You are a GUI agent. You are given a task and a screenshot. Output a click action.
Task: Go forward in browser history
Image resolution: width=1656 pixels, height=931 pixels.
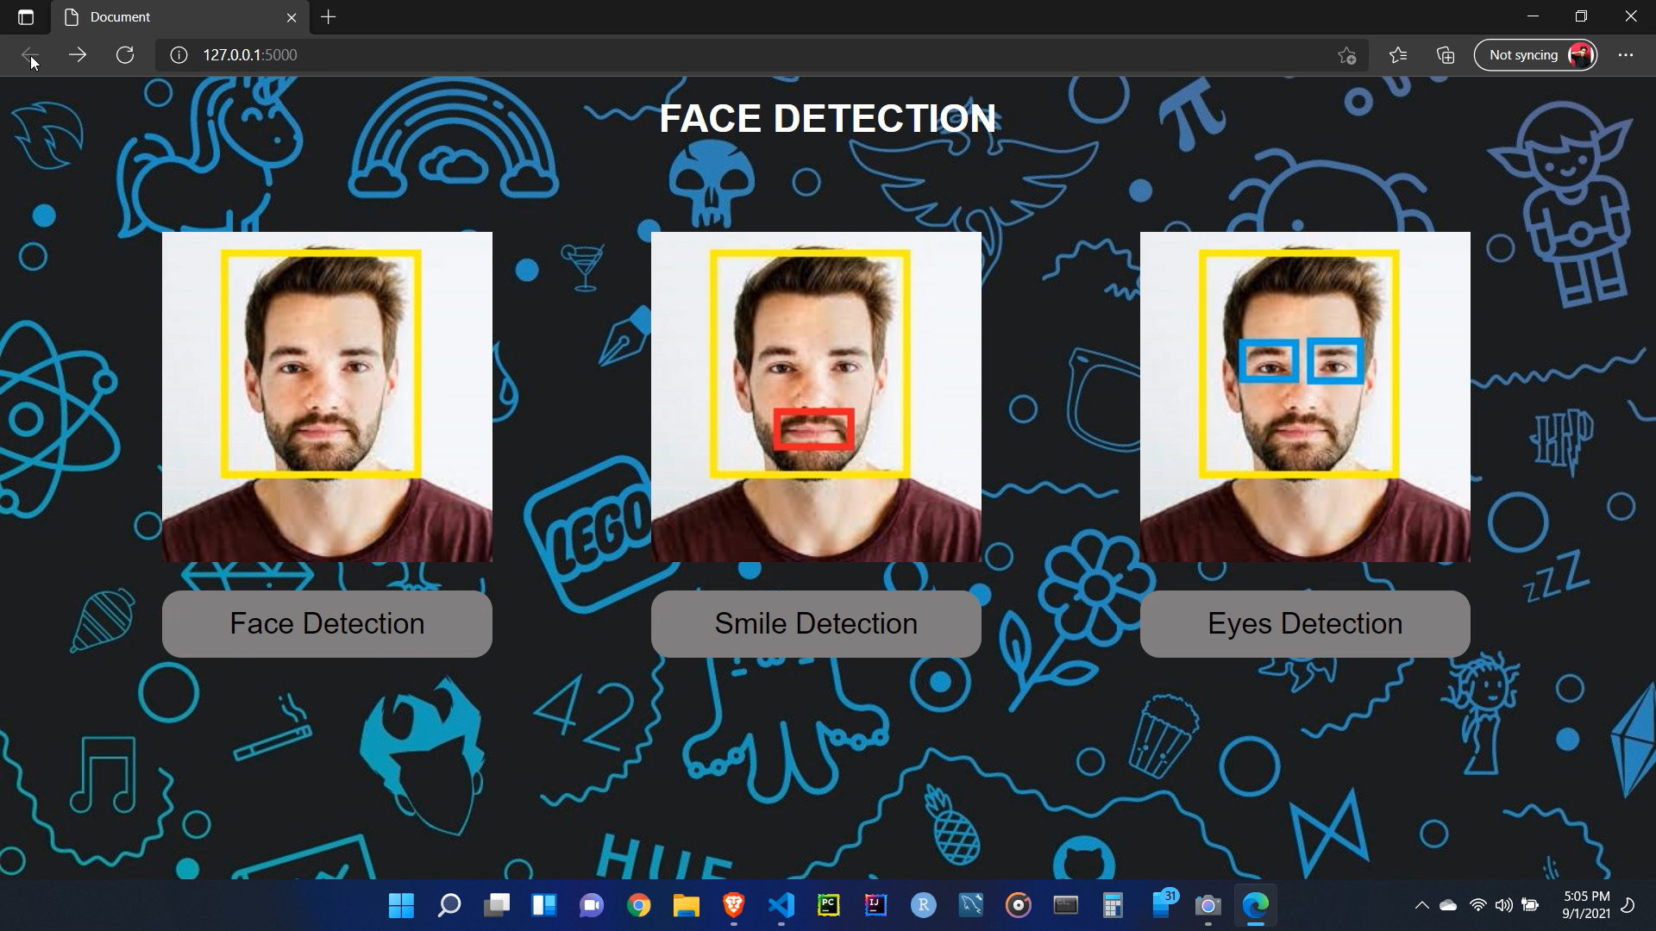pyautogui.click(x=78, y=55)
